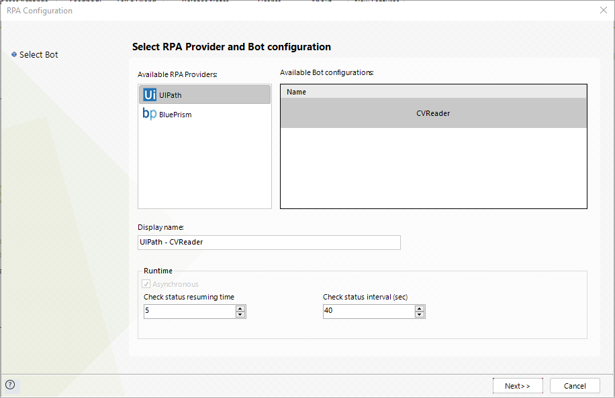Viewport: 615px width, 398px height.
Task: Choose the BluePrism provider label
Action: pyautogui.click(x=175, y=115)
